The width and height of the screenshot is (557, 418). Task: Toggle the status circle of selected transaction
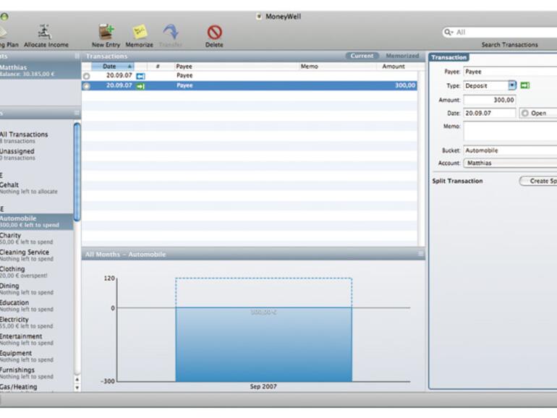click(87, 86)
